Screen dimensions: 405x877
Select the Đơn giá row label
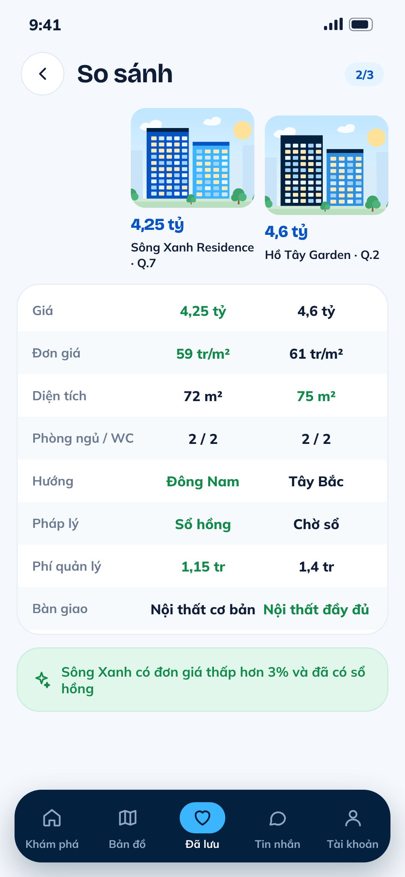56,353
